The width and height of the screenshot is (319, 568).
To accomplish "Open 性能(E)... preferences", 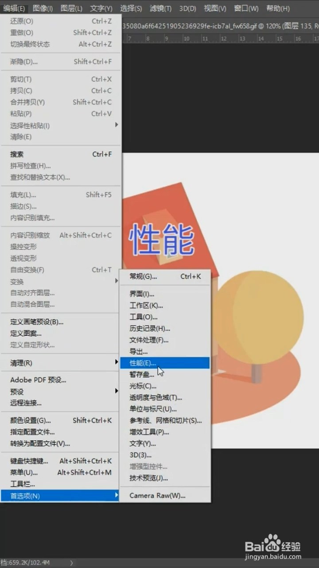I will 165,363.
